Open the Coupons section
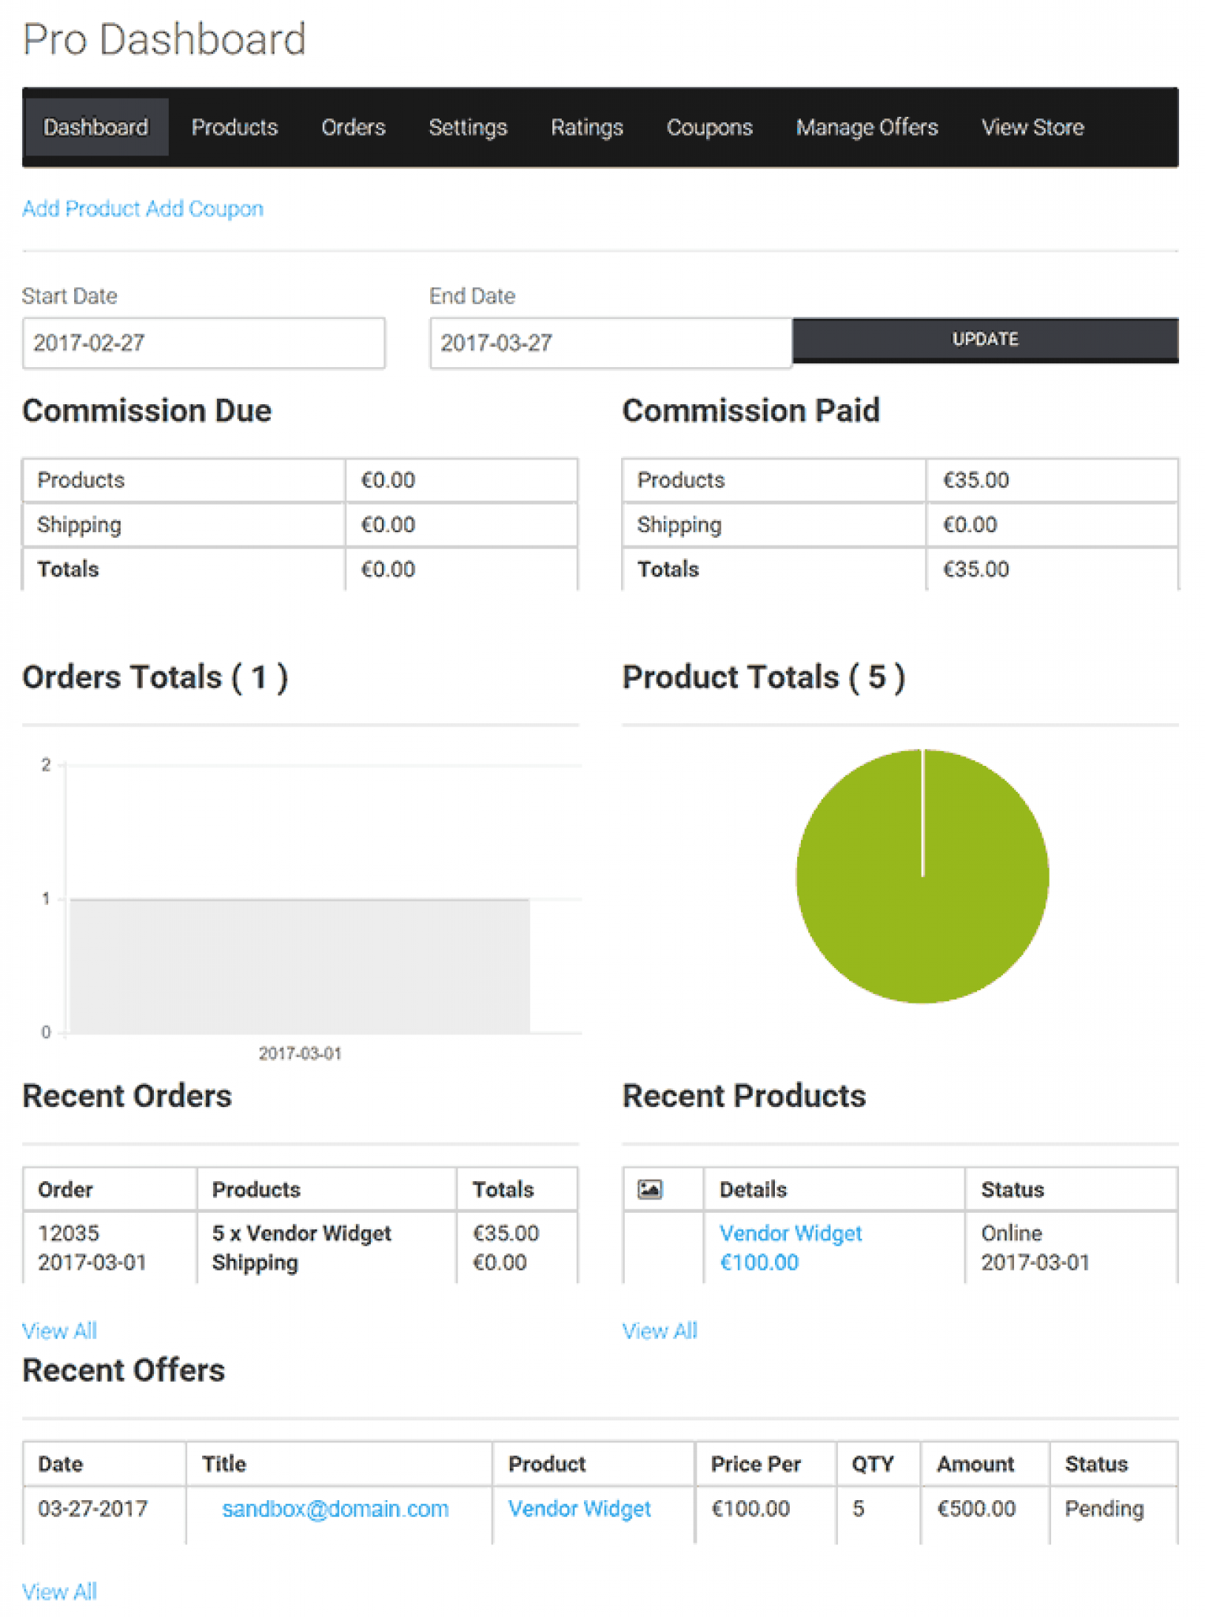The height and width of the screenshot is (1617, 1205). 709,127
